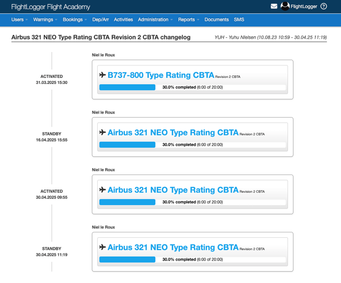The width and height of the screenshot is (341, 283).
Task: Click the ACTIVATED 31.03.2025 15:30 timeline entry
Action: (x=52, y=79)
